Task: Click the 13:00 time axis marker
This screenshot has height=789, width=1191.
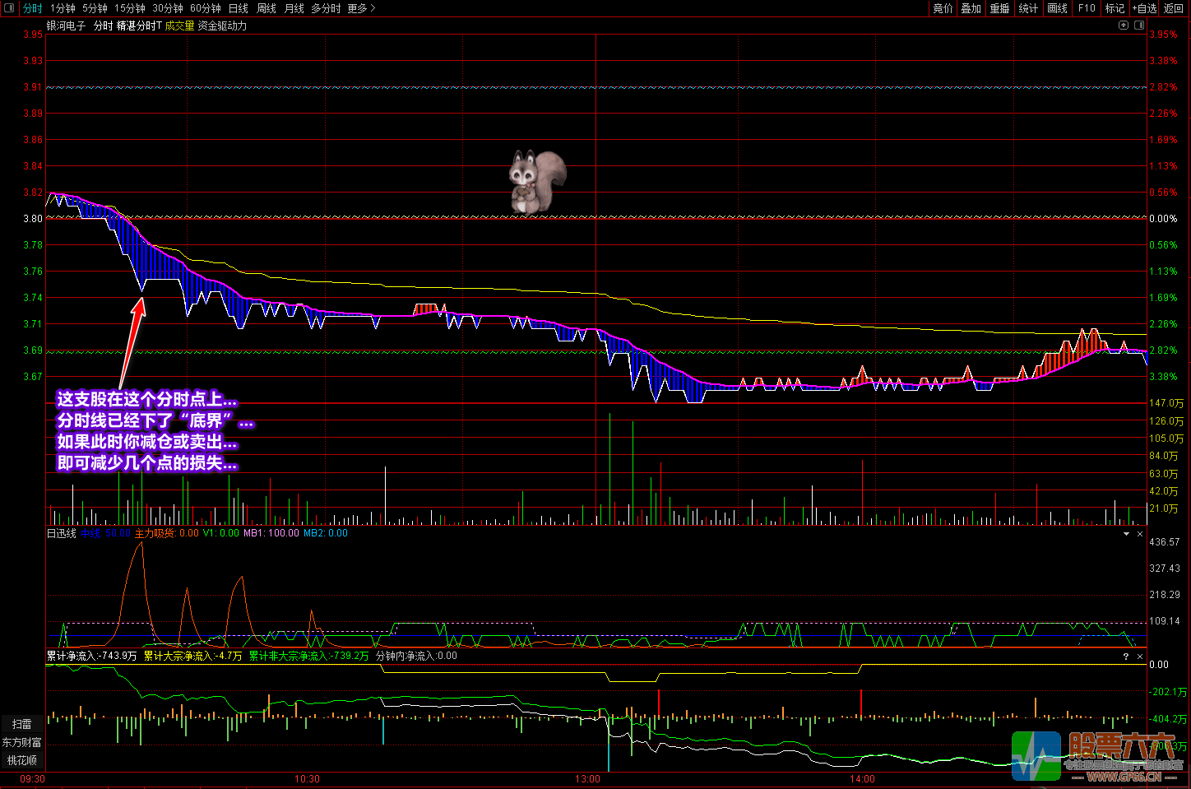Action: (x=587, y=778)
